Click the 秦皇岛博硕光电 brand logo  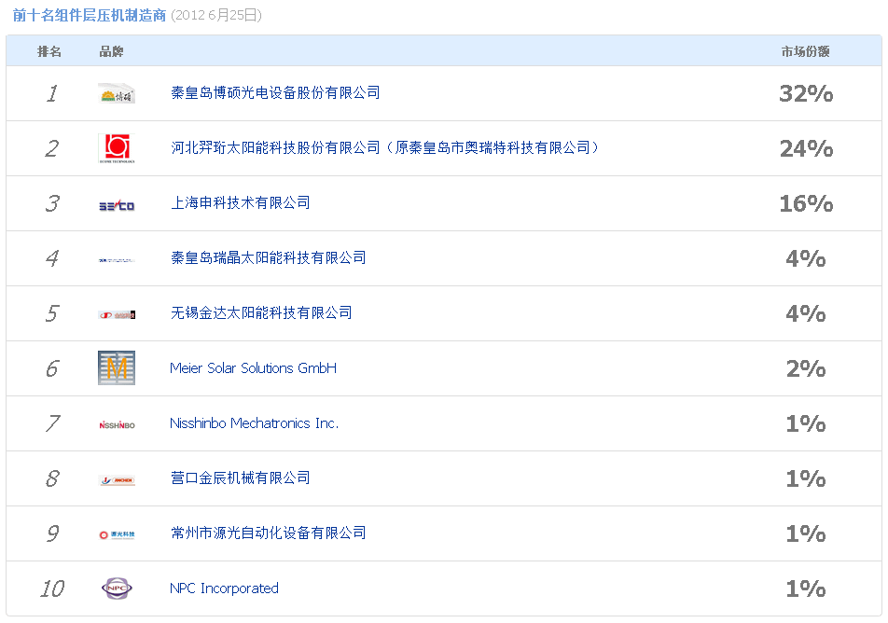point(117,93)
